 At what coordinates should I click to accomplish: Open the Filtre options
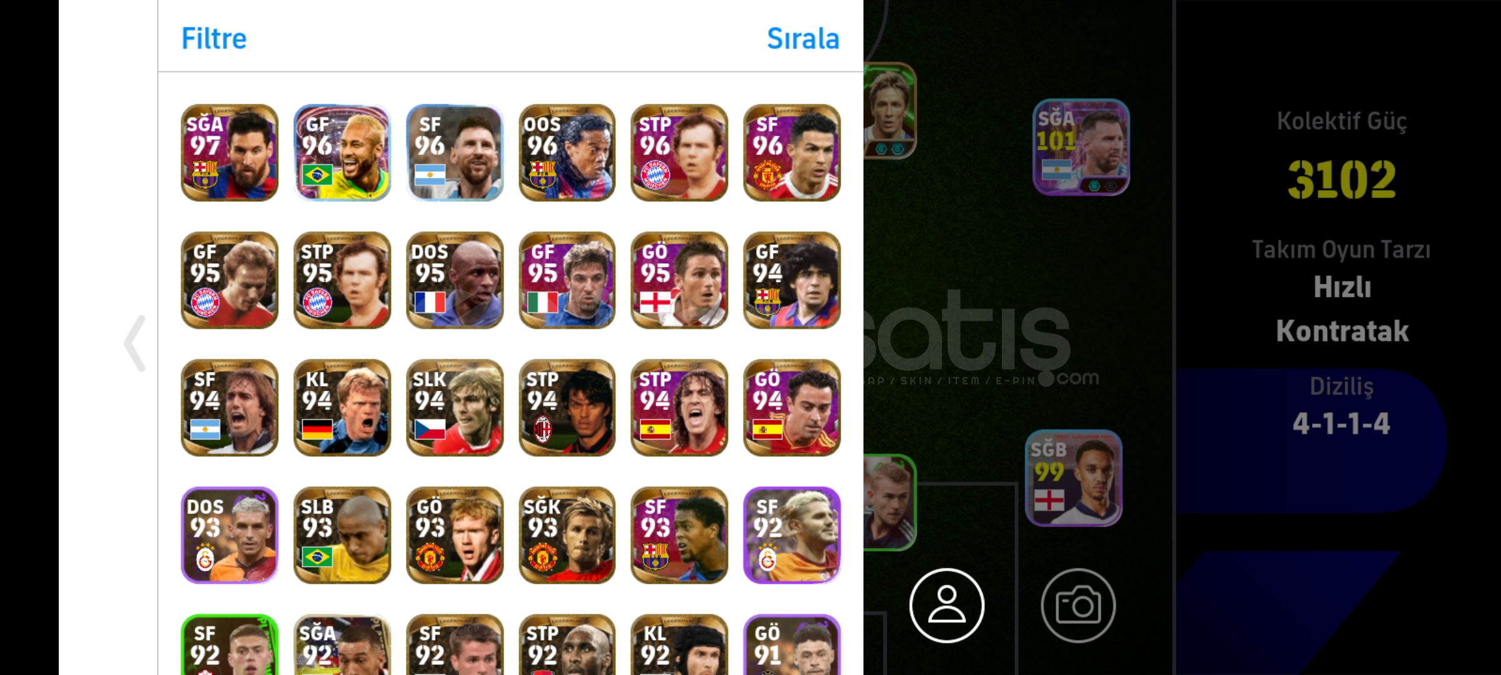pos(214,39)
